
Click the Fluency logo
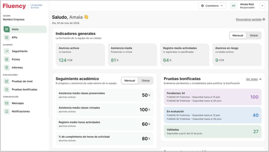point(14,6)
